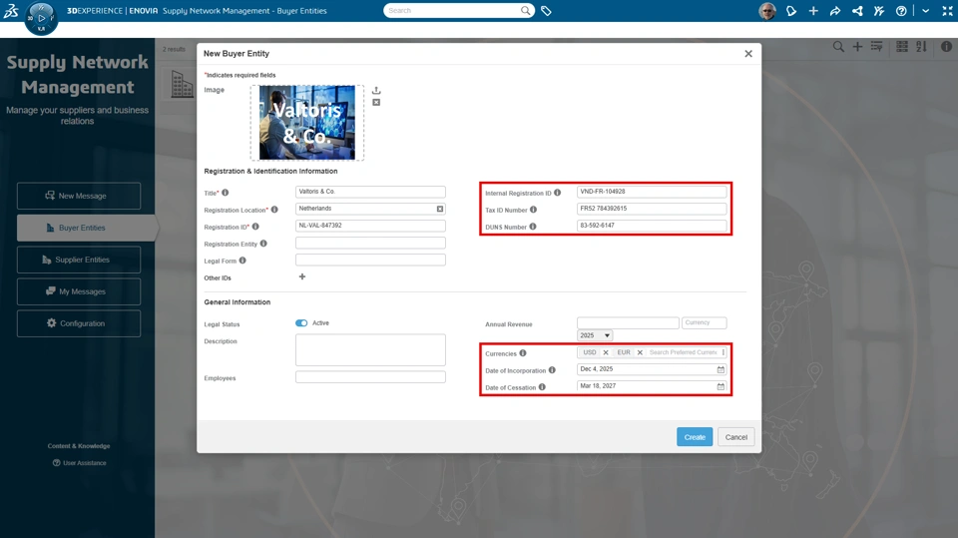The height and width of the screenshot is (538, 958).
Task: Open the My Messages menu item
Action: click(79, 291)
